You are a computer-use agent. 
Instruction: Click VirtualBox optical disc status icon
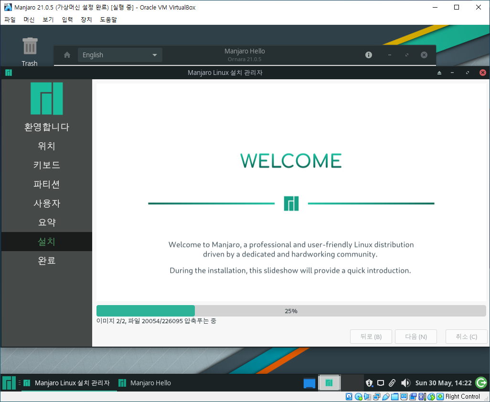tap(359, 397)
